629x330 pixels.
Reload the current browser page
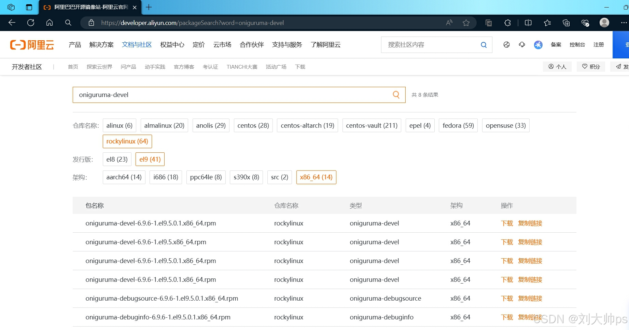(31, 23)
